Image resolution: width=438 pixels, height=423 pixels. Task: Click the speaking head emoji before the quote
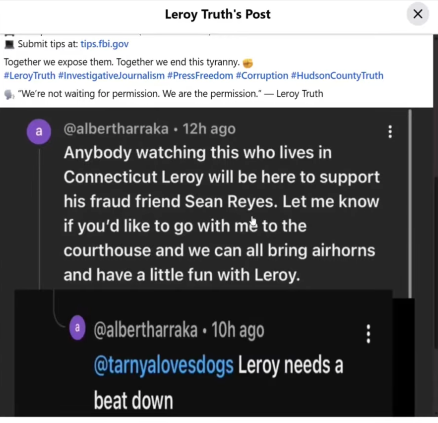pos(9,94)
